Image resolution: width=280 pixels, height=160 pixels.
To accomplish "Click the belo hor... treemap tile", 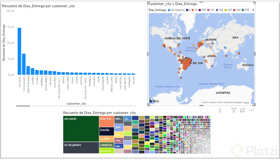I will pyautogui.click(x=106, y=121).
